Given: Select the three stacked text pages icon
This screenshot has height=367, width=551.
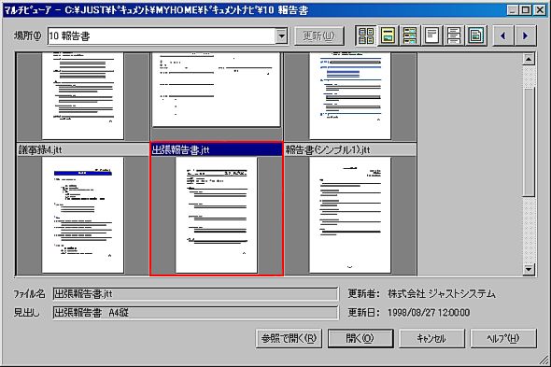Looking at the screenshot, I should [x=454, y=35].
